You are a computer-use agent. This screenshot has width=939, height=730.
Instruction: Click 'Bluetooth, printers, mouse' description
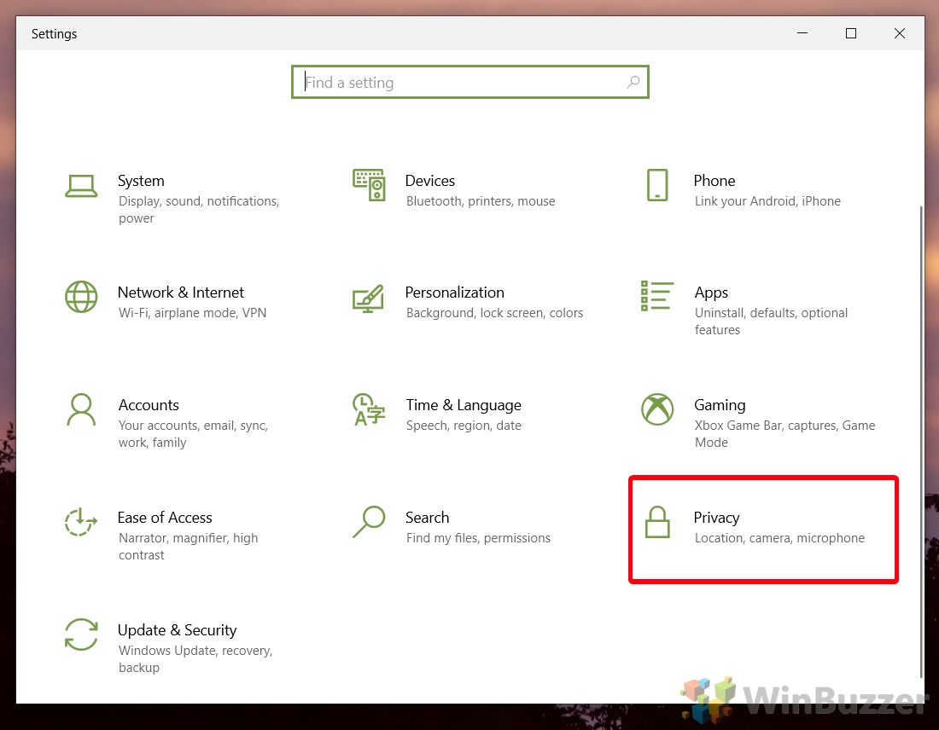(x=481, y=201)
